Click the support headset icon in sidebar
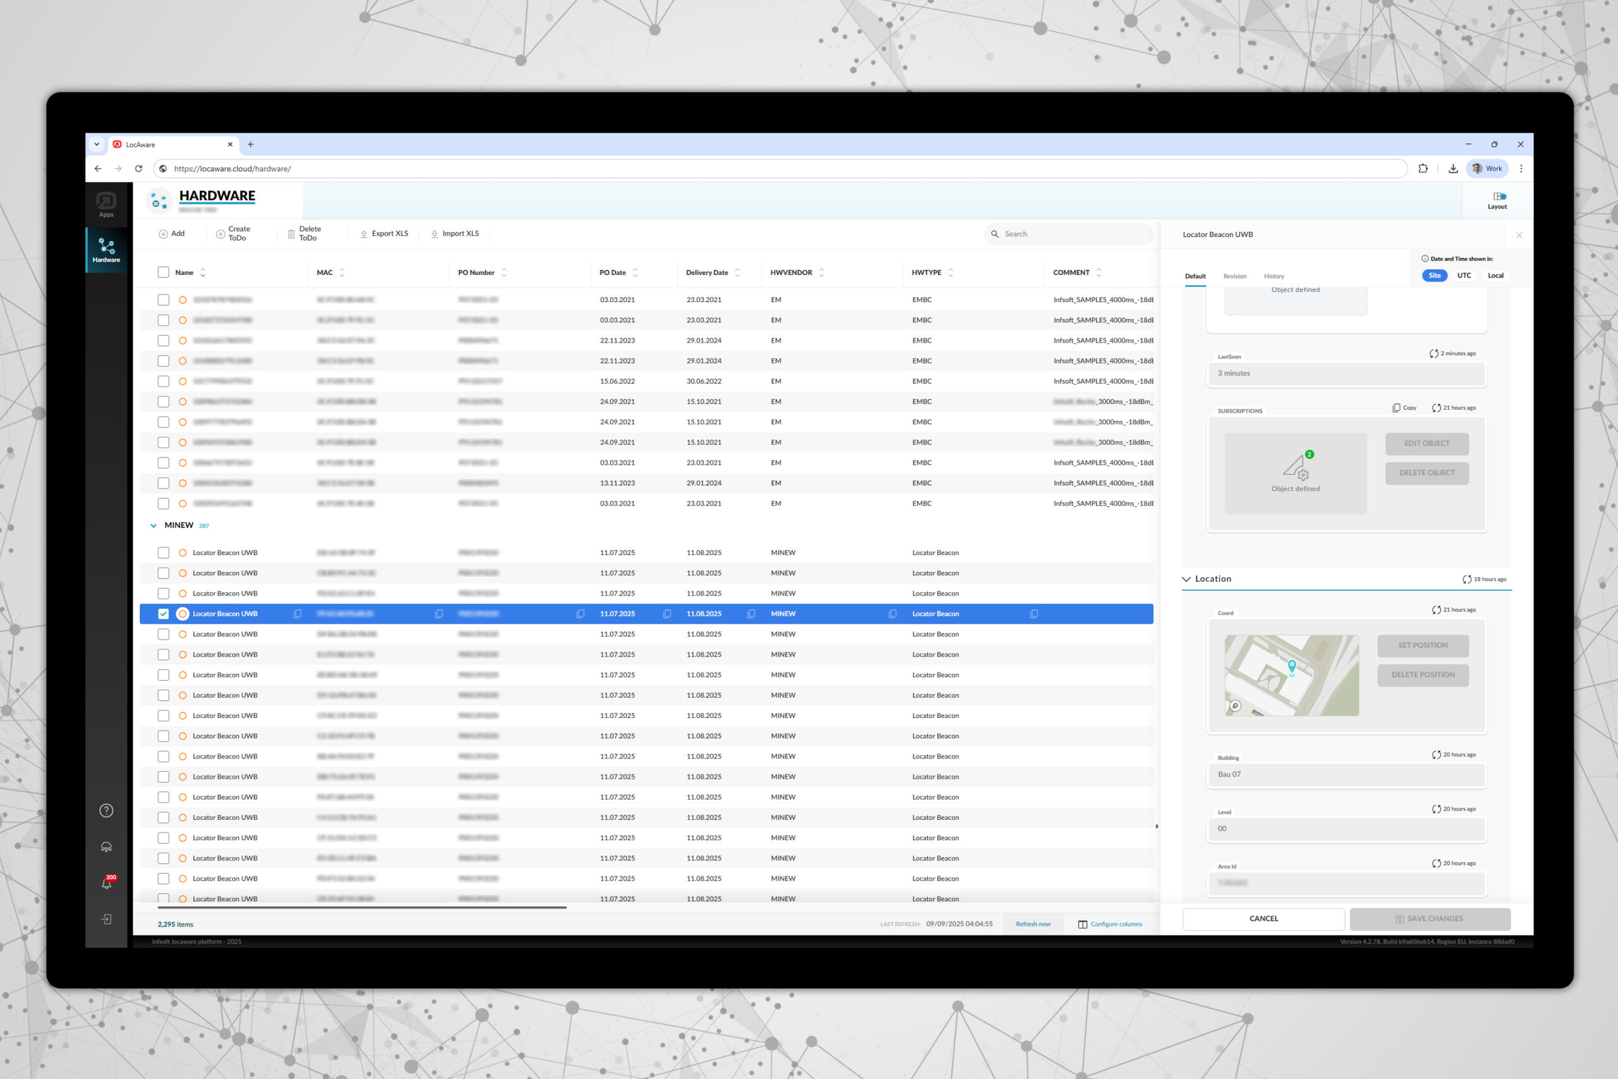Image resolution: width=1618 pixels, height=1079 pixels. coord(106,847)
